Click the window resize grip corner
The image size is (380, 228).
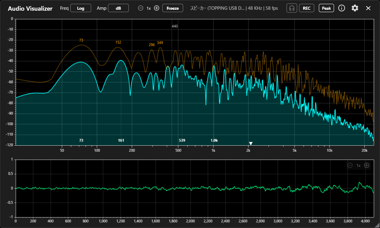pos(377,225)
